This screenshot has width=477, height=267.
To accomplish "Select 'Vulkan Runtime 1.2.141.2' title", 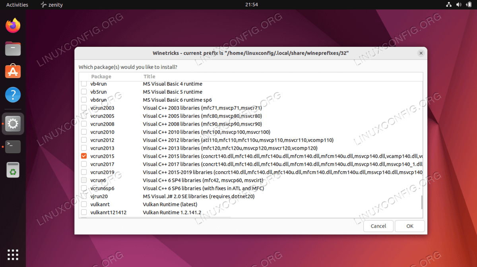I will 172,212.
